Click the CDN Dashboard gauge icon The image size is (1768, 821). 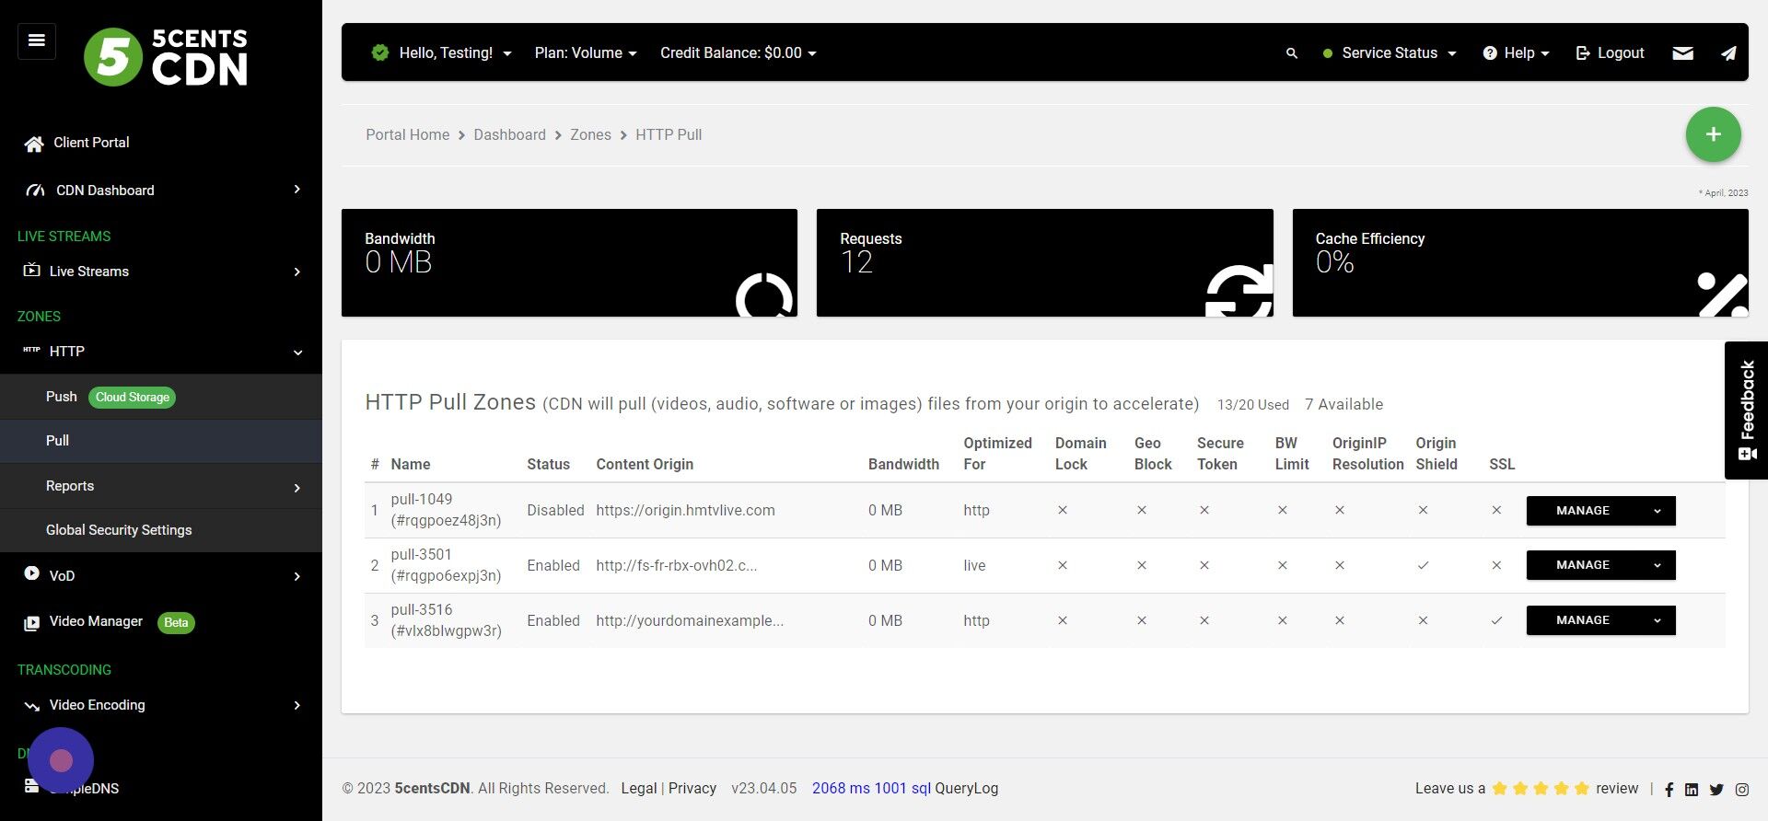[35, 191]
